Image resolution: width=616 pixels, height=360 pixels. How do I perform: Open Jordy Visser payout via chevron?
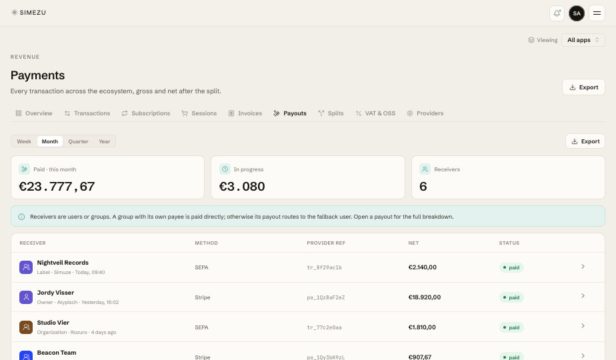click(583, 296)
